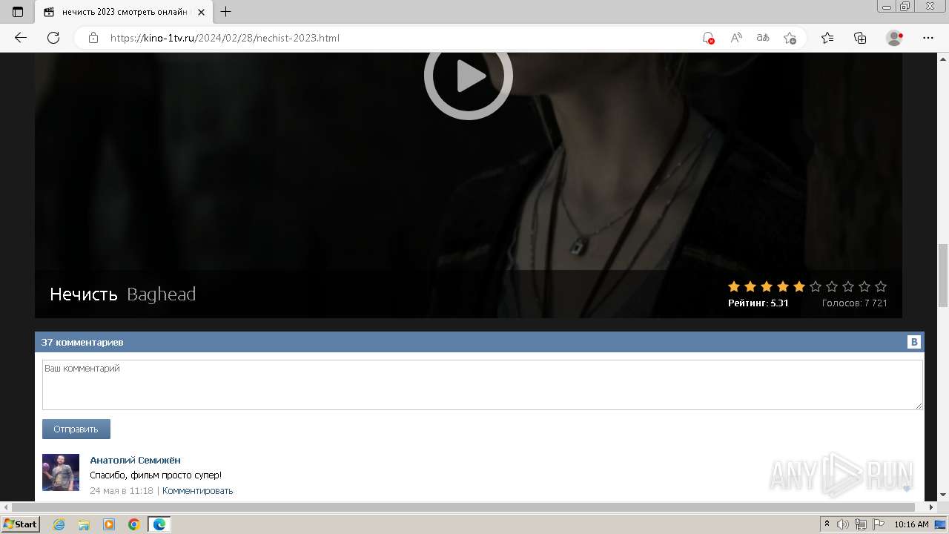Show hidden tray icons arrow
The width and height of the screenshot is (949, 534).
pyautogui.click(x=827, y=524)
